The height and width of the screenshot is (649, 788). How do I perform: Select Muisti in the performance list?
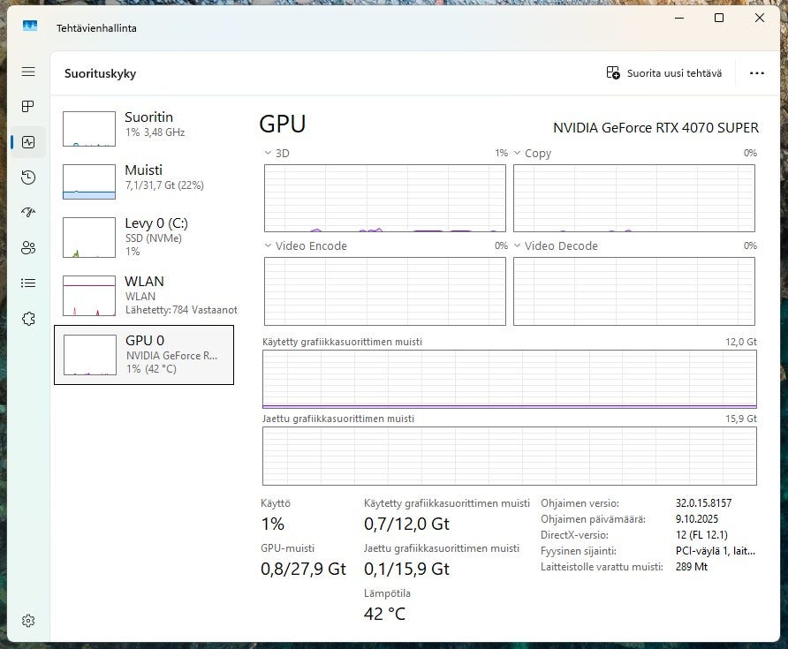(x=144, y=181)
